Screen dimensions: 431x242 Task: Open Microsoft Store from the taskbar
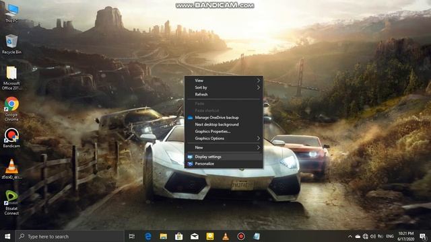tap(179, 236)
